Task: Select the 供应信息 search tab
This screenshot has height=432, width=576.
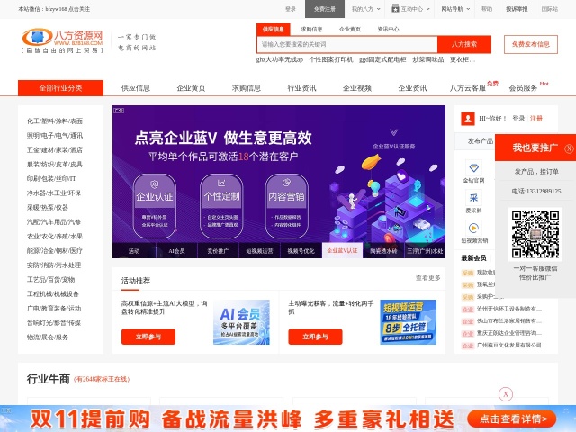Action: pos(274,29)
